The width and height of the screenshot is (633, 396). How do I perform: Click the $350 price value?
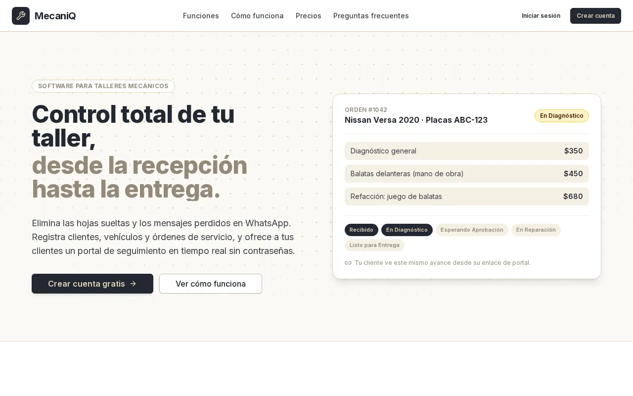574,151
